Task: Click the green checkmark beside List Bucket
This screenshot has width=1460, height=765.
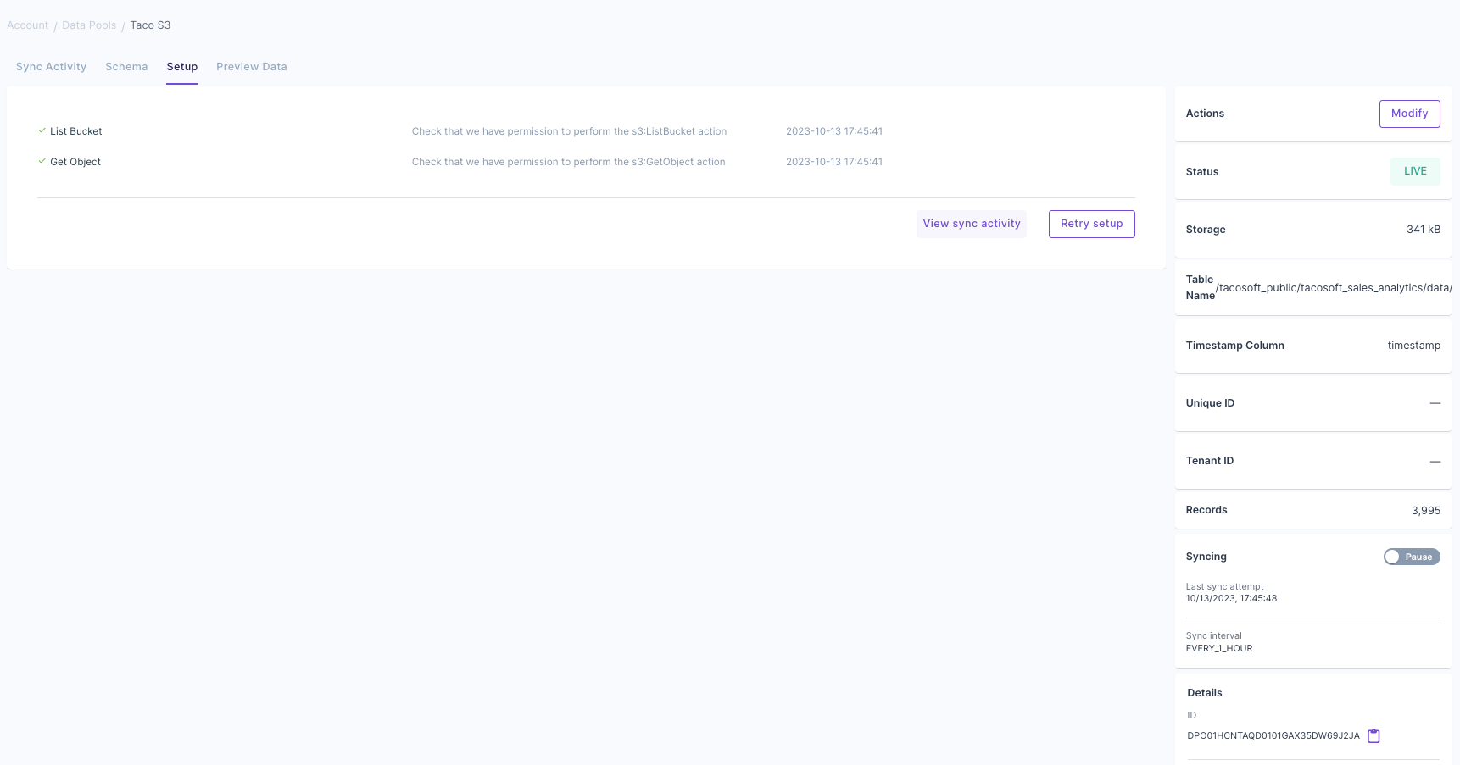Action: click(42, 130)
